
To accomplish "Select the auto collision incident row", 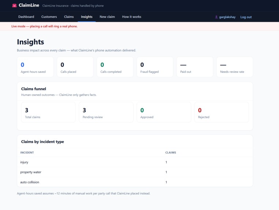I will click(135, 182).
